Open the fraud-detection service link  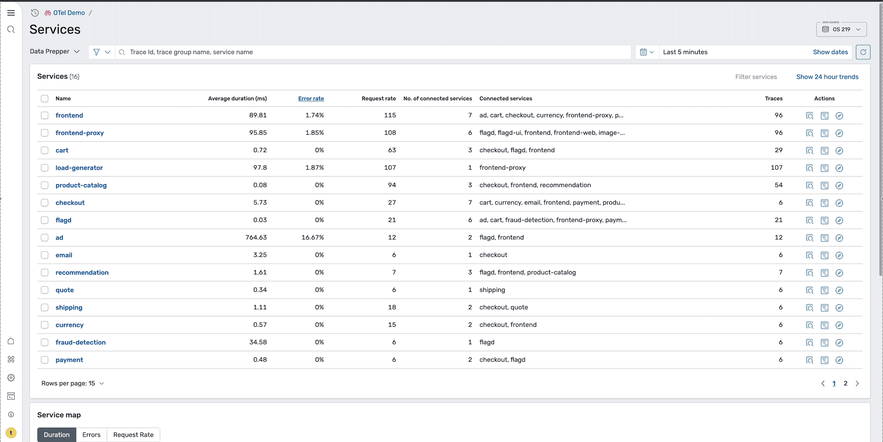[x=80, y=342]
